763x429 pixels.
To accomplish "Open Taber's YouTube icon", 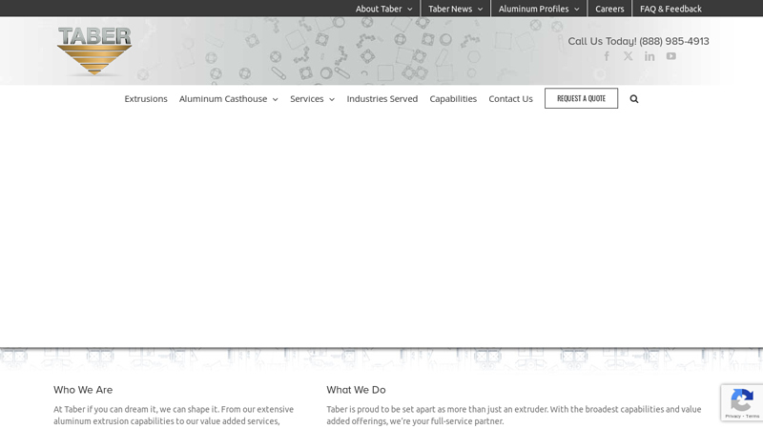I will (671, 56).
